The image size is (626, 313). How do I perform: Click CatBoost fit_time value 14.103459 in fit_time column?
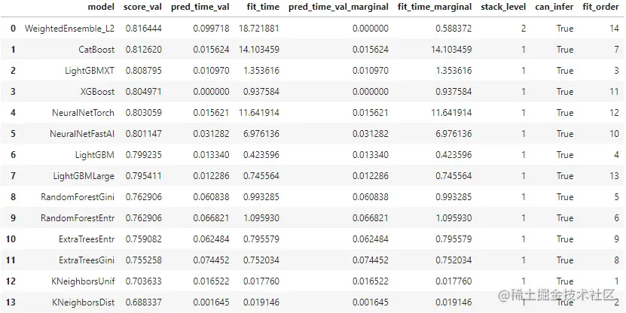pos(259,50)
